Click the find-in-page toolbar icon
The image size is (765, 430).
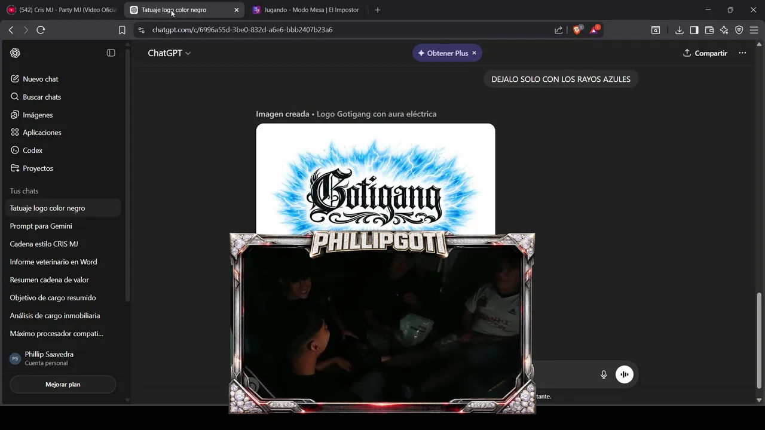pyautogui.click(x=656, y=30)
